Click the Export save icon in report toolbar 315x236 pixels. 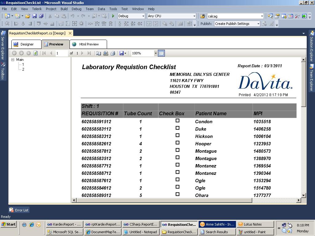(x=122, y=53)
